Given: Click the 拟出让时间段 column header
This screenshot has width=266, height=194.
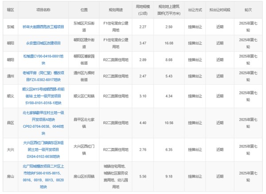Looking at the screenshot, I should click(x=220, y=10).
